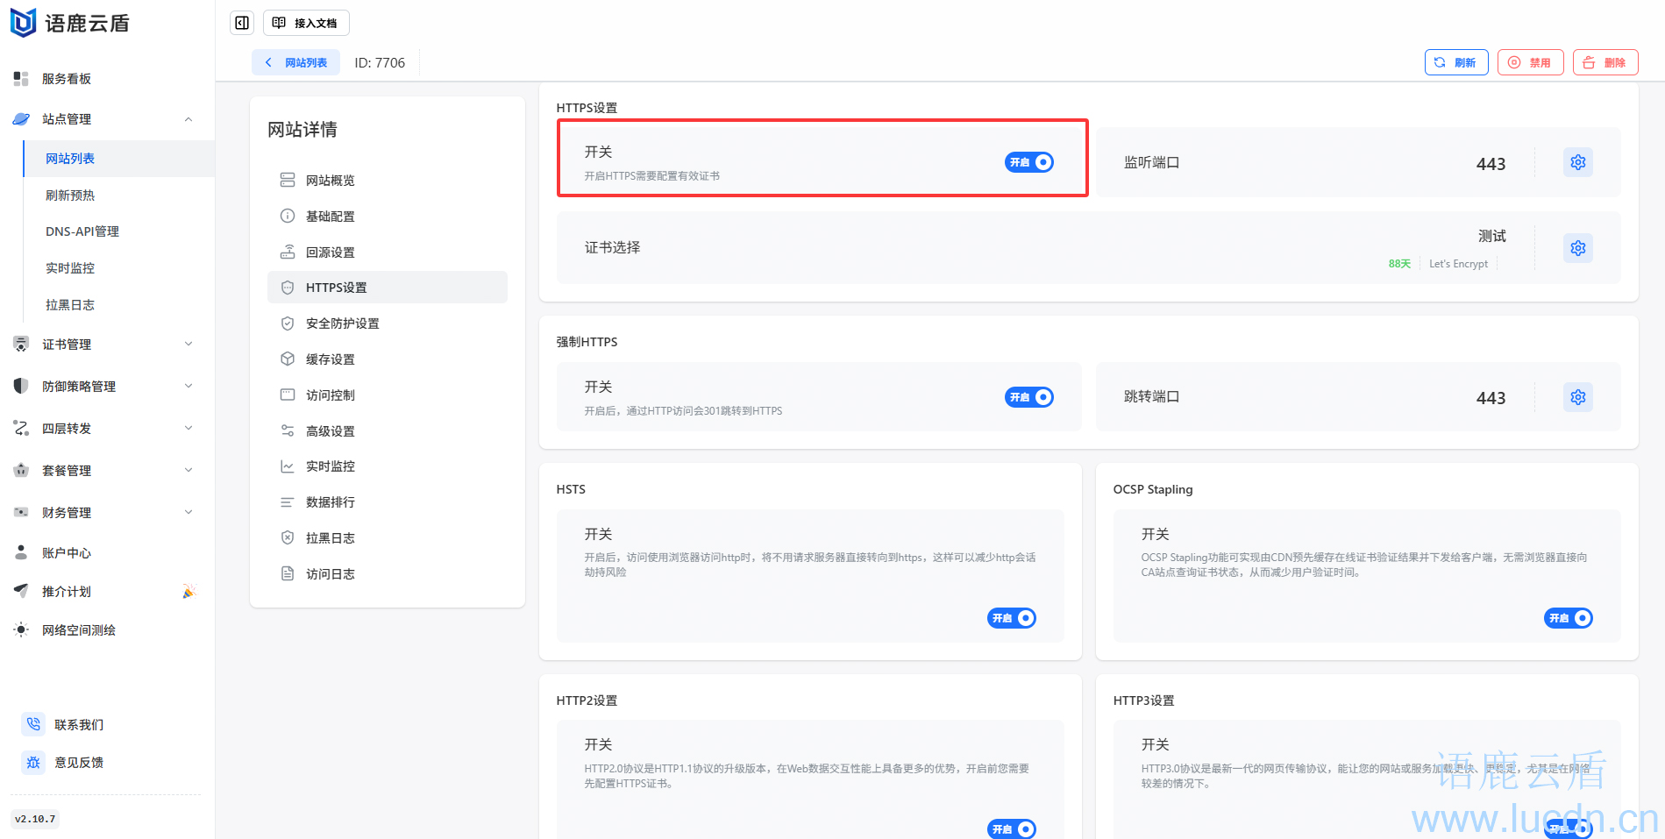Toggle the HTTPS设置 switch off
Image resolution: width=1665 pixels, height=839 pixels.
coord(1028,162)
